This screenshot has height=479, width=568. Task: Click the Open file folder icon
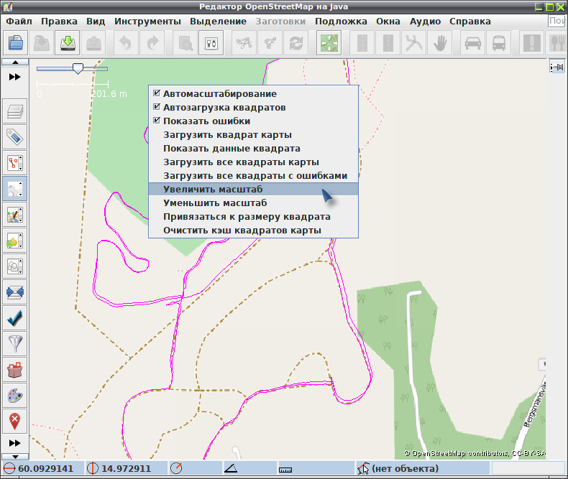click(16, 43)
